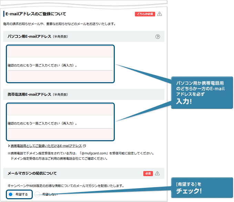Click the 携帯電話用 E-mail re-entry confirmation field
Screen dimensions: 234x202
tap(60, 134)
